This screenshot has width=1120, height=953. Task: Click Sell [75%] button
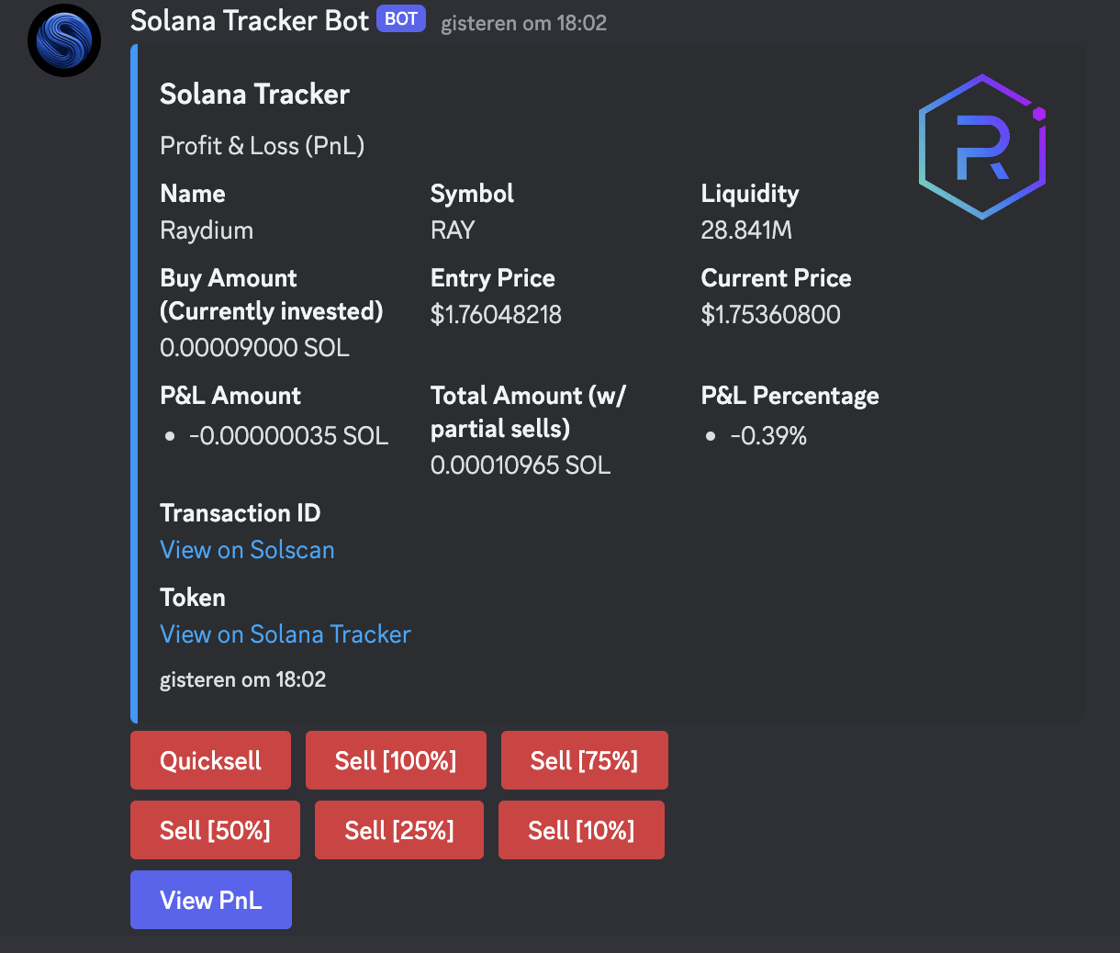pos(584,760)
